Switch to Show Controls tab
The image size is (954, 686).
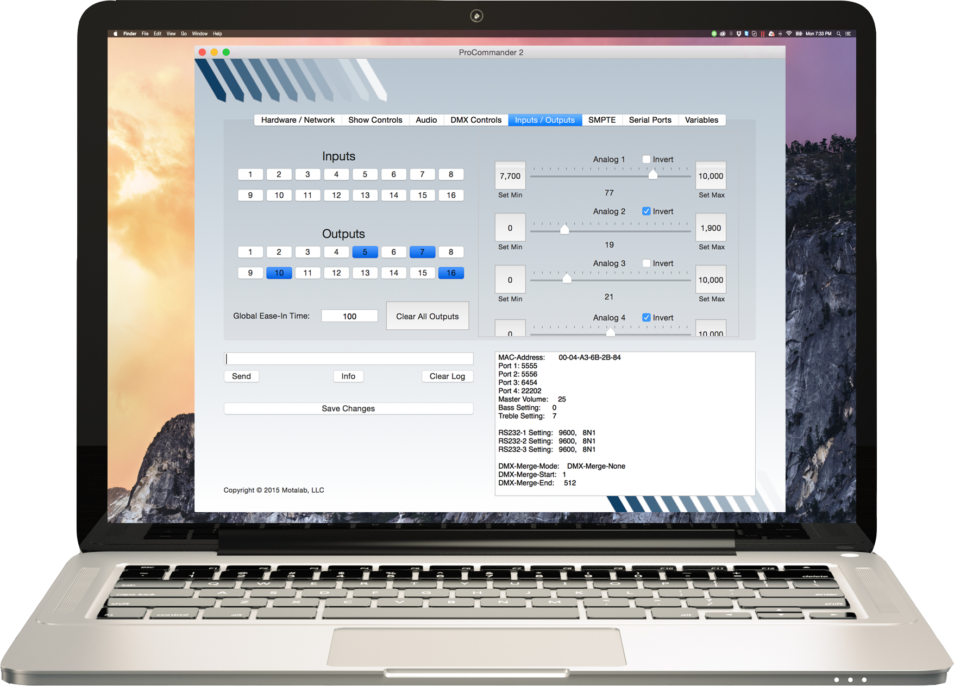pyautogui.click(x=375, y=120)
